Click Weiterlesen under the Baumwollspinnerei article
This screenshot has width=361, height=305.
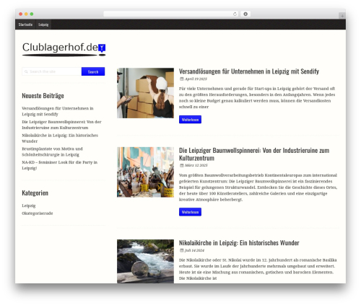[x=190, y=212]
